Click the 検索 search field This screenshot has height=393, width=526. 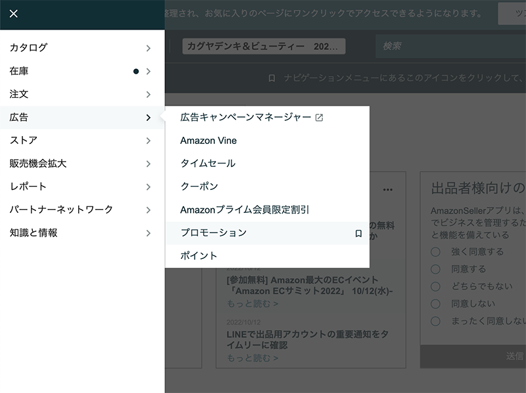[x=451, y=46]
